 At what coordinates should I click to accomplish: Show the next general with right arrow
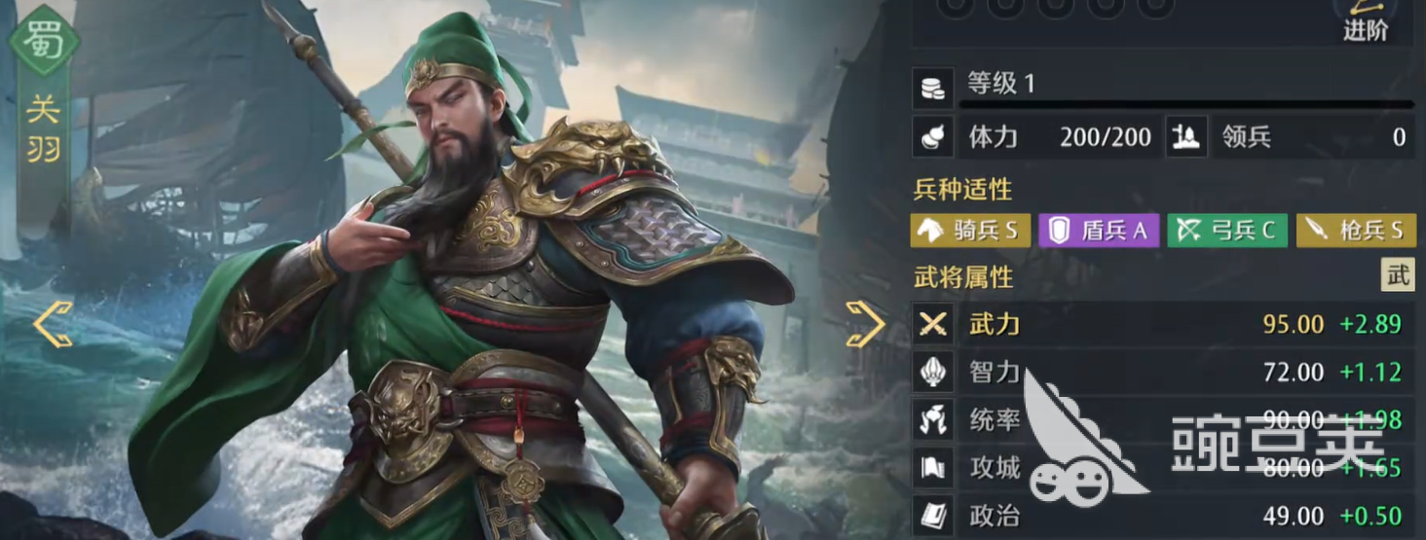[x=864, y=324]
